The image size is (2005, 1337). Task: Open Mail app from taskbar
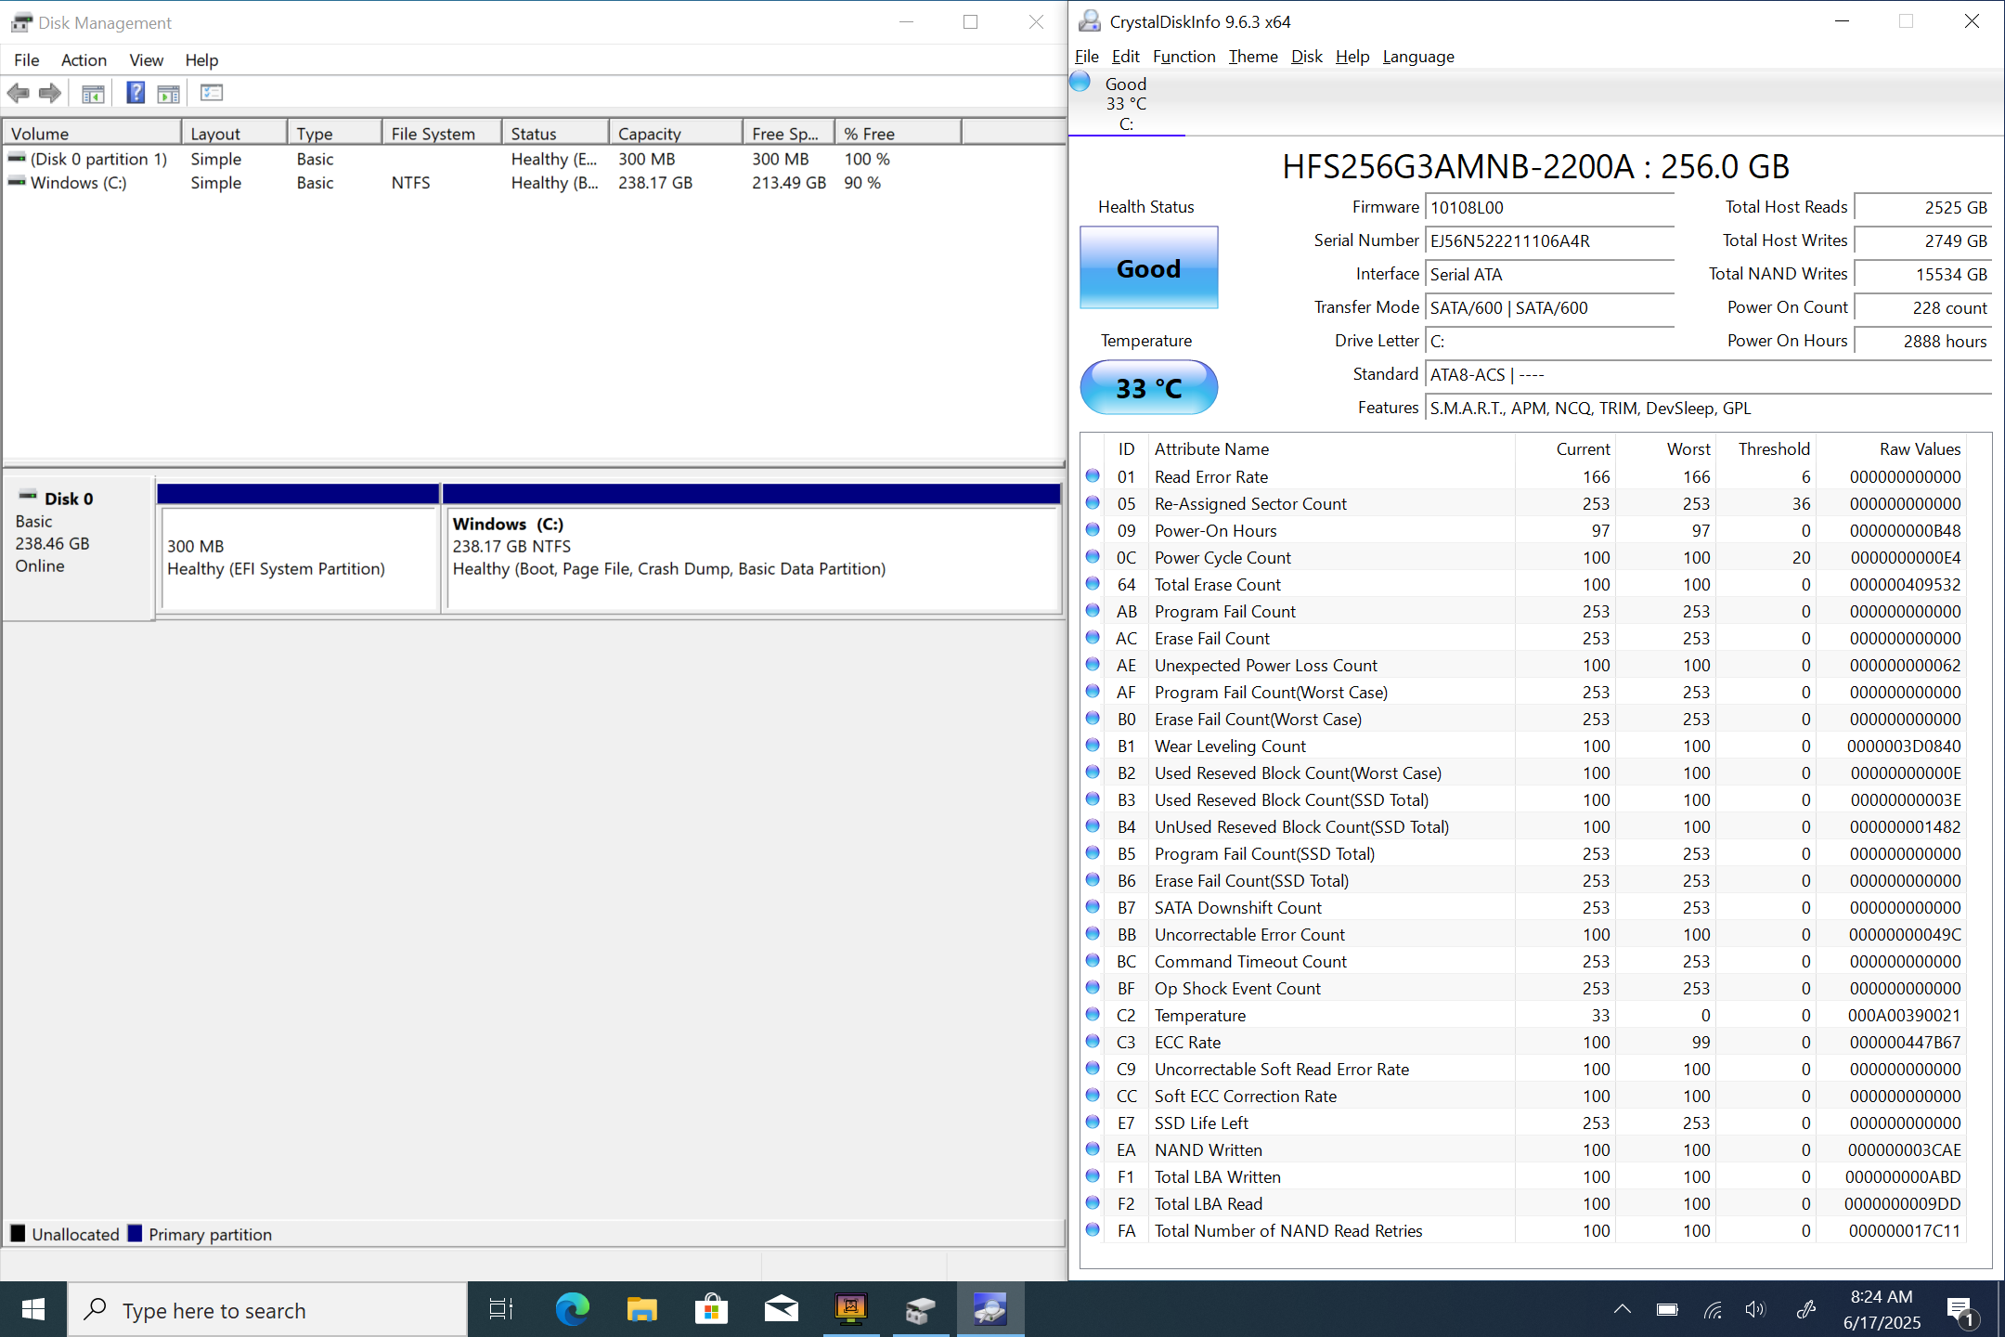point(781,1310)
